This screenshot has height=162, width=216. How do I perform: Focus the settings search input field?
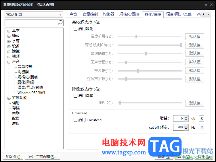tap(31, 23)
